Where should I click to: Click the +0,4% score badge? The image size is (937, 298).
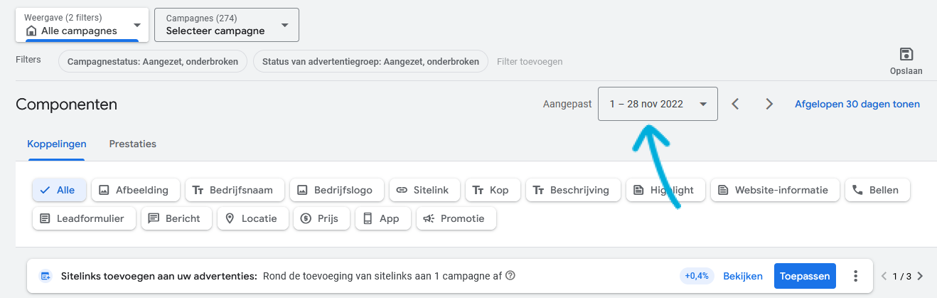click(697, 276)
